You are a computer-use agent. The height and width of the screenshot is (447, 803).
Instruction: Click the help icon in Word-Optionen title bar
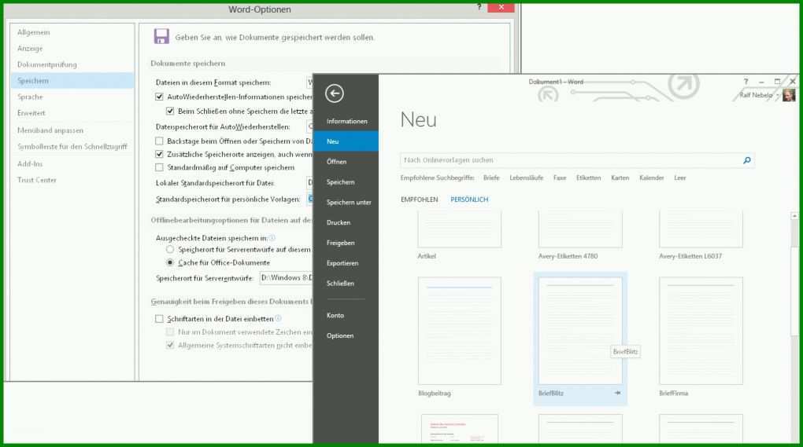[x=479, y=6]
